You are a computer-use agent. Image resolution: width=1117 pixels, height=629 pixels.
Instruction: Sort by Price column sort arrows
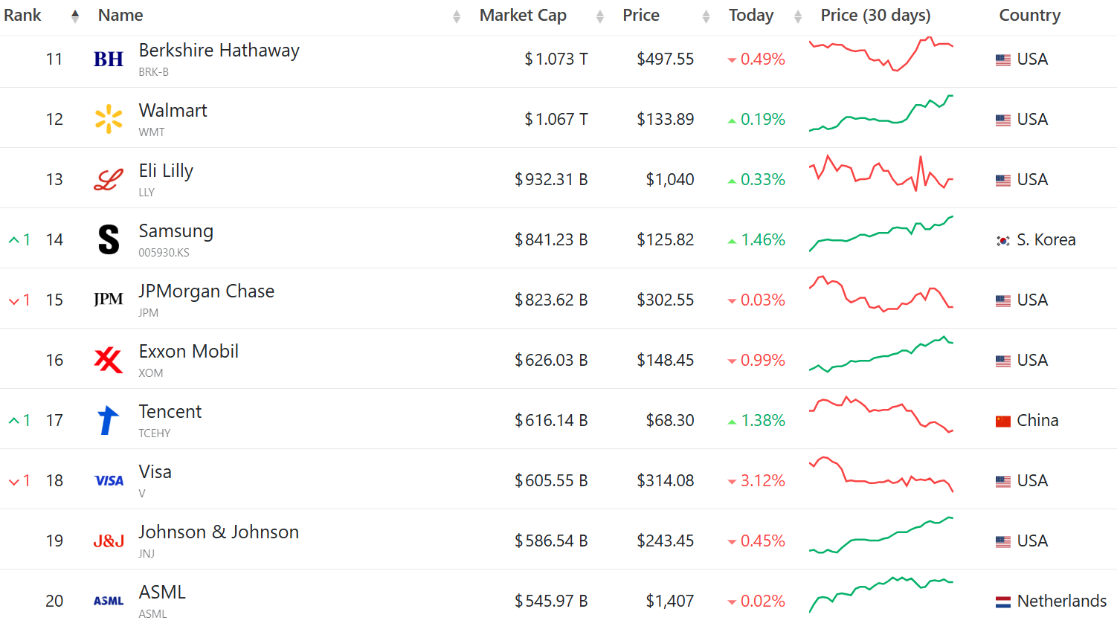click(x=706, y=16)
